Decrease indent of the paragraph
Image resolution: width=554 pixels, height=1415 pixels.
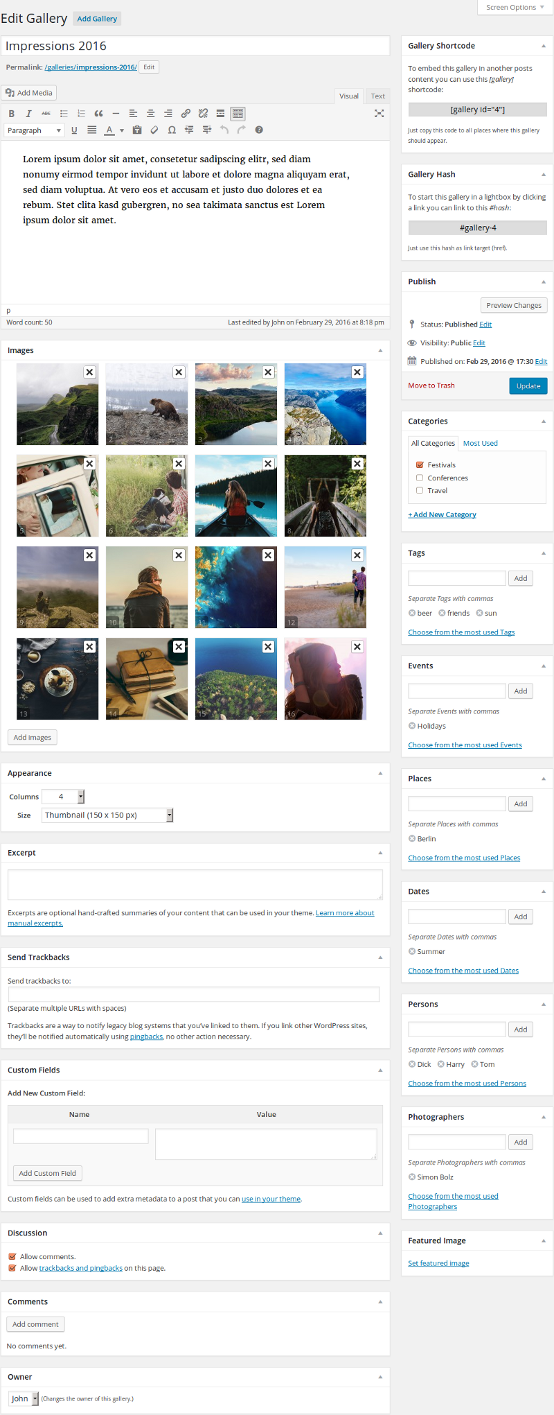(189, 130)
